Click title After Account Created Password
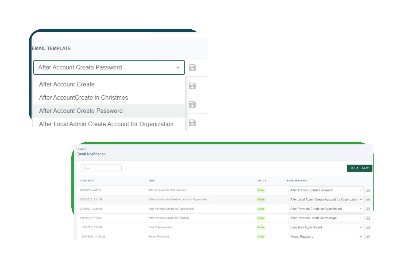The image size is (401, 267). coord(168,190)
